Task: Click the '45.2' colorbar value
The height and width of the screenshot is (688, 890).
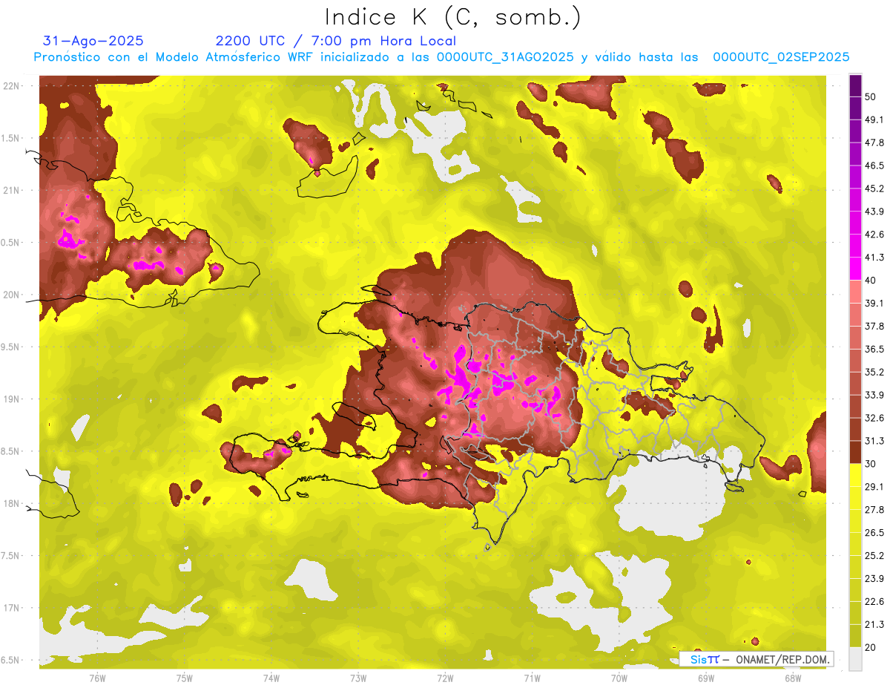Action: [874, 189]
